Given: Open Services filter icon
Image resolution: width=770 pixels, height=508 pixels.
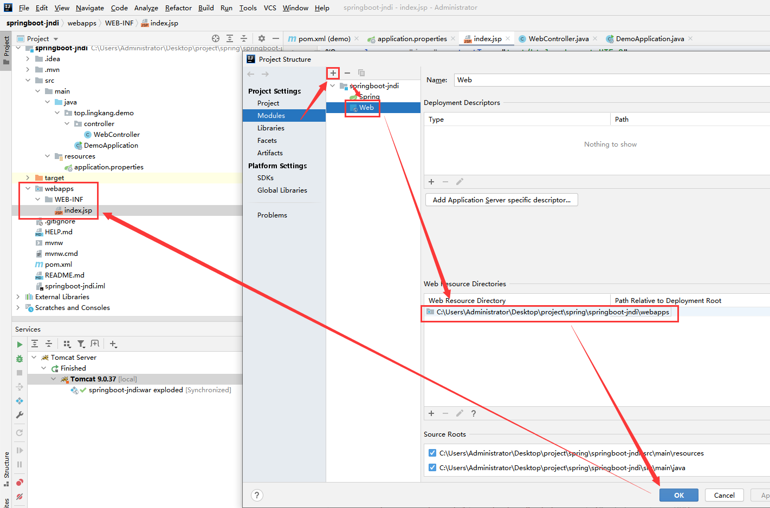Looking at the screenshot, I should [81, 344].
